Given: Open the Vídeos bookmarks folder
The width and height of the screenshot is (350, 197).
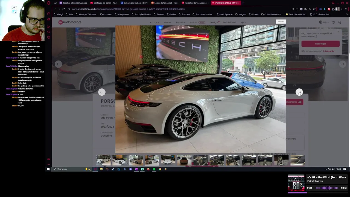Looking at the screenshot, I should pos(253,14).
